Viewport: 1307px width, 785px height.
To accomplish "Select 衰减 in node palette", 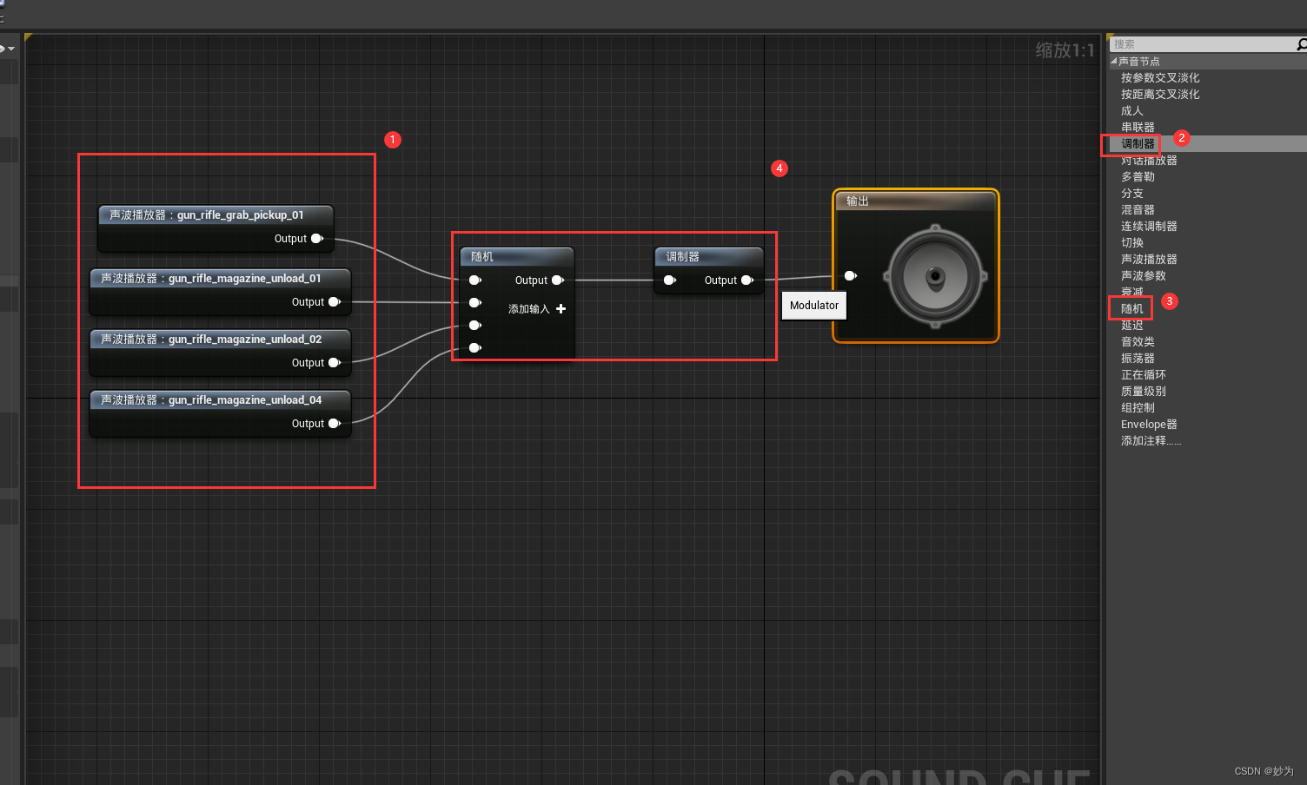I will point(1132,293).
